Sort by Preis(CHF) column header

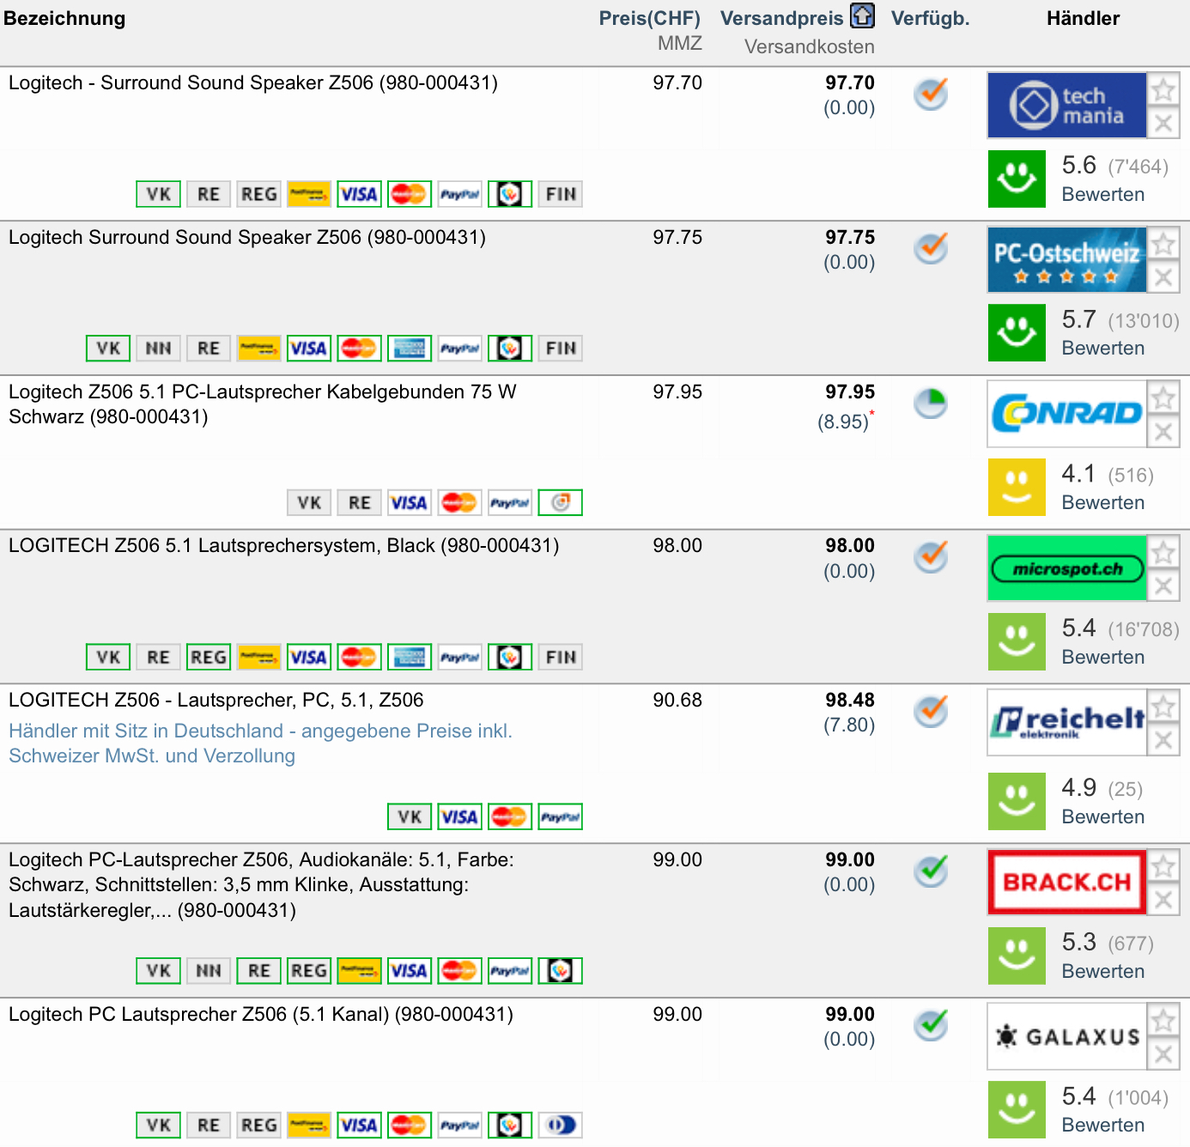click(x=649, y=18)
